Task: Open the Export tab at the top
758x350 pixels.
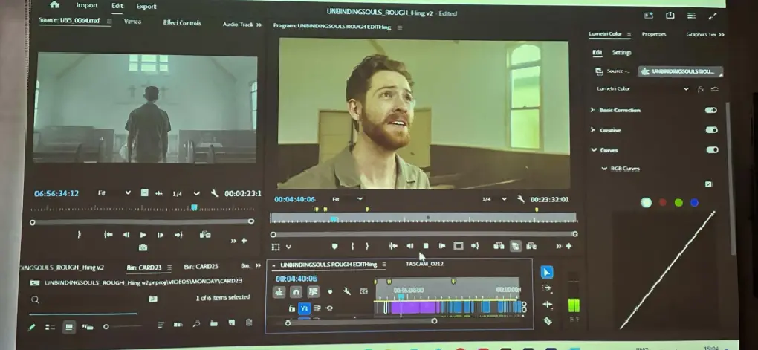Action: pos(146,6)
